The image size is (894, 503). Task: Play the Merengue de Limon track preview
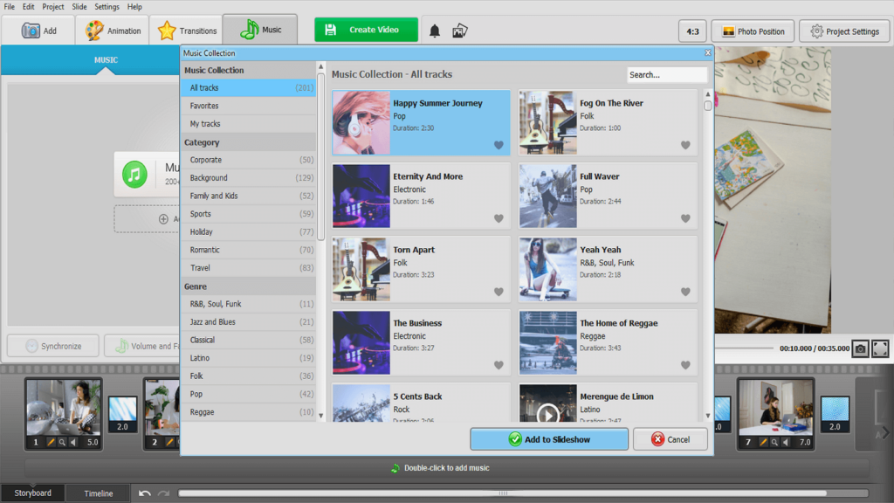click(x=547, y=412)
